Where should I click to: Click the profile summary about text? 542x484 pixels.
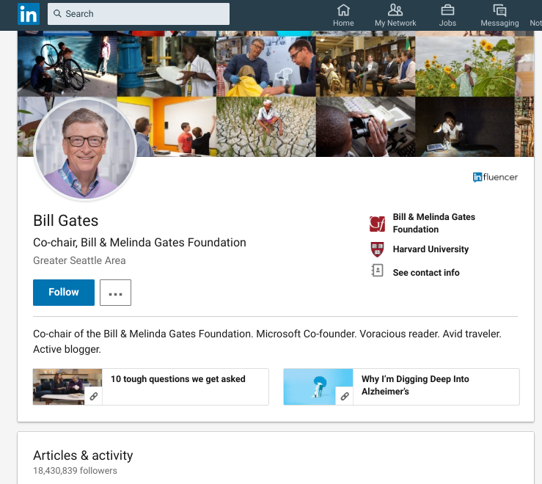[x=267, y=342]
